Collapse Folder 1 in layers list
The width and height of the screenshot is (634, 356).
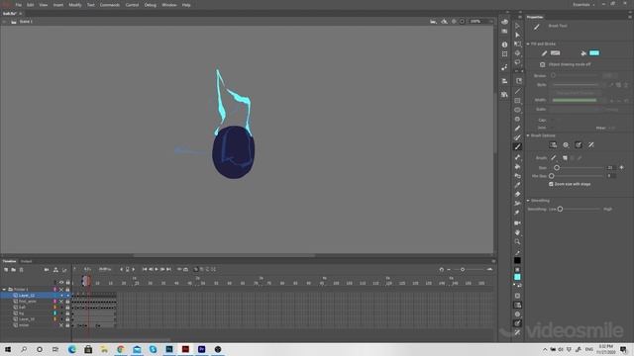(4, 290)
